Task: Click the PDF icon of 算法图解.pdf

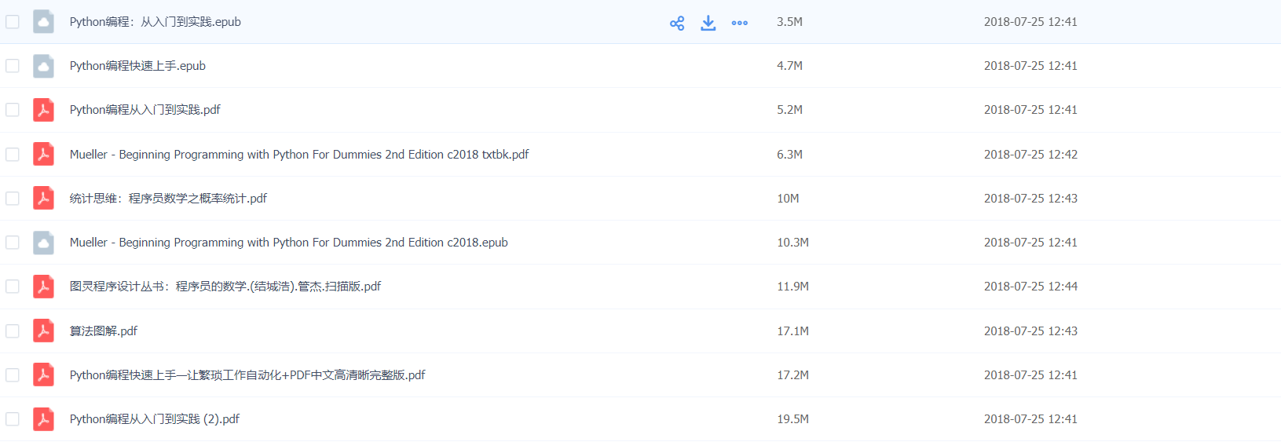Action: click(x=44, y=331)
